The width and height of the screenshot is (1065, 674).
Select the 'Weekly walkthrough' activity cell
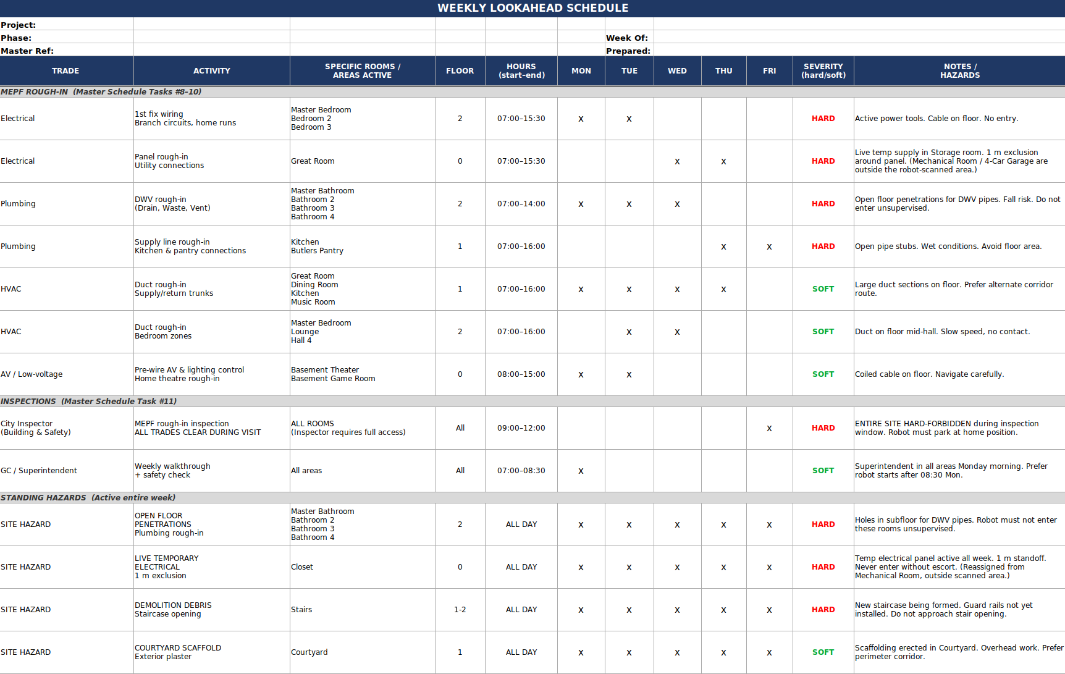coord(212,471)
